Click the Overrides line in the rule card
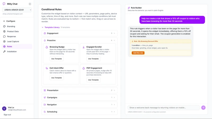Screen dimensions: 212x119 (149, 48)
